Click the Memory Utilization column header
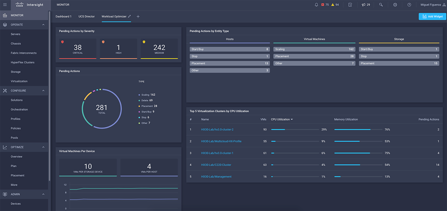The image size is (447, 211). pyautogui.click(x=346, y=119)
